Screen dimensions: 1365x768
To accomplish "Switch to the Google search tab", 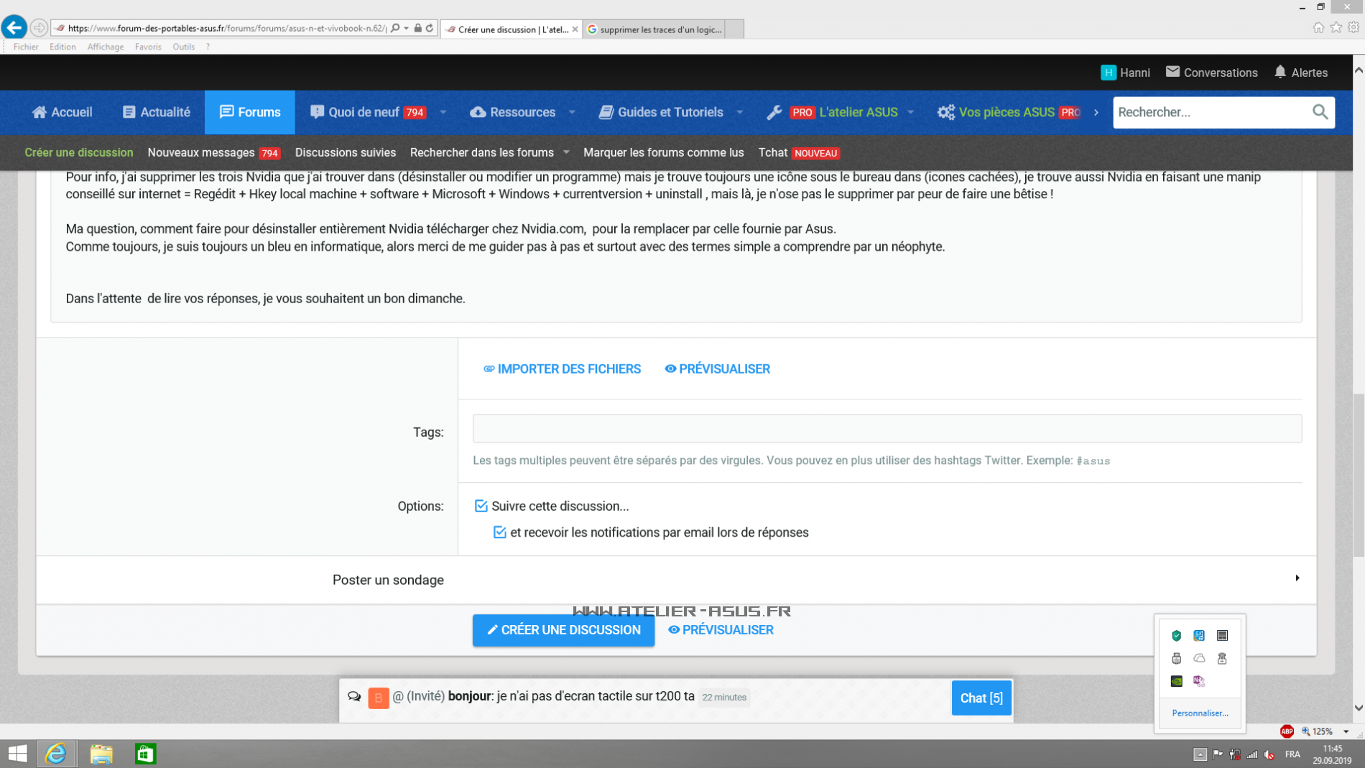I will pos(655,29).
